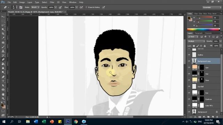Select the Spot Healing Brush tool

(x=3, y=42)
